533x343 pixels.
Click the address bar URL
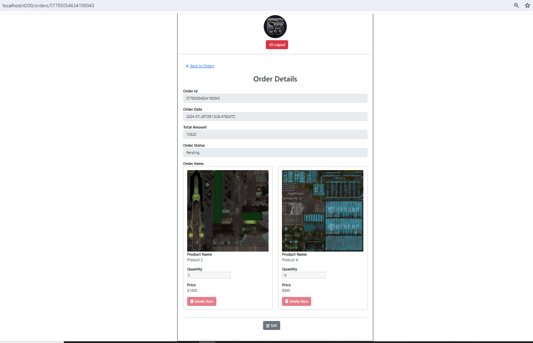point(48,5)
